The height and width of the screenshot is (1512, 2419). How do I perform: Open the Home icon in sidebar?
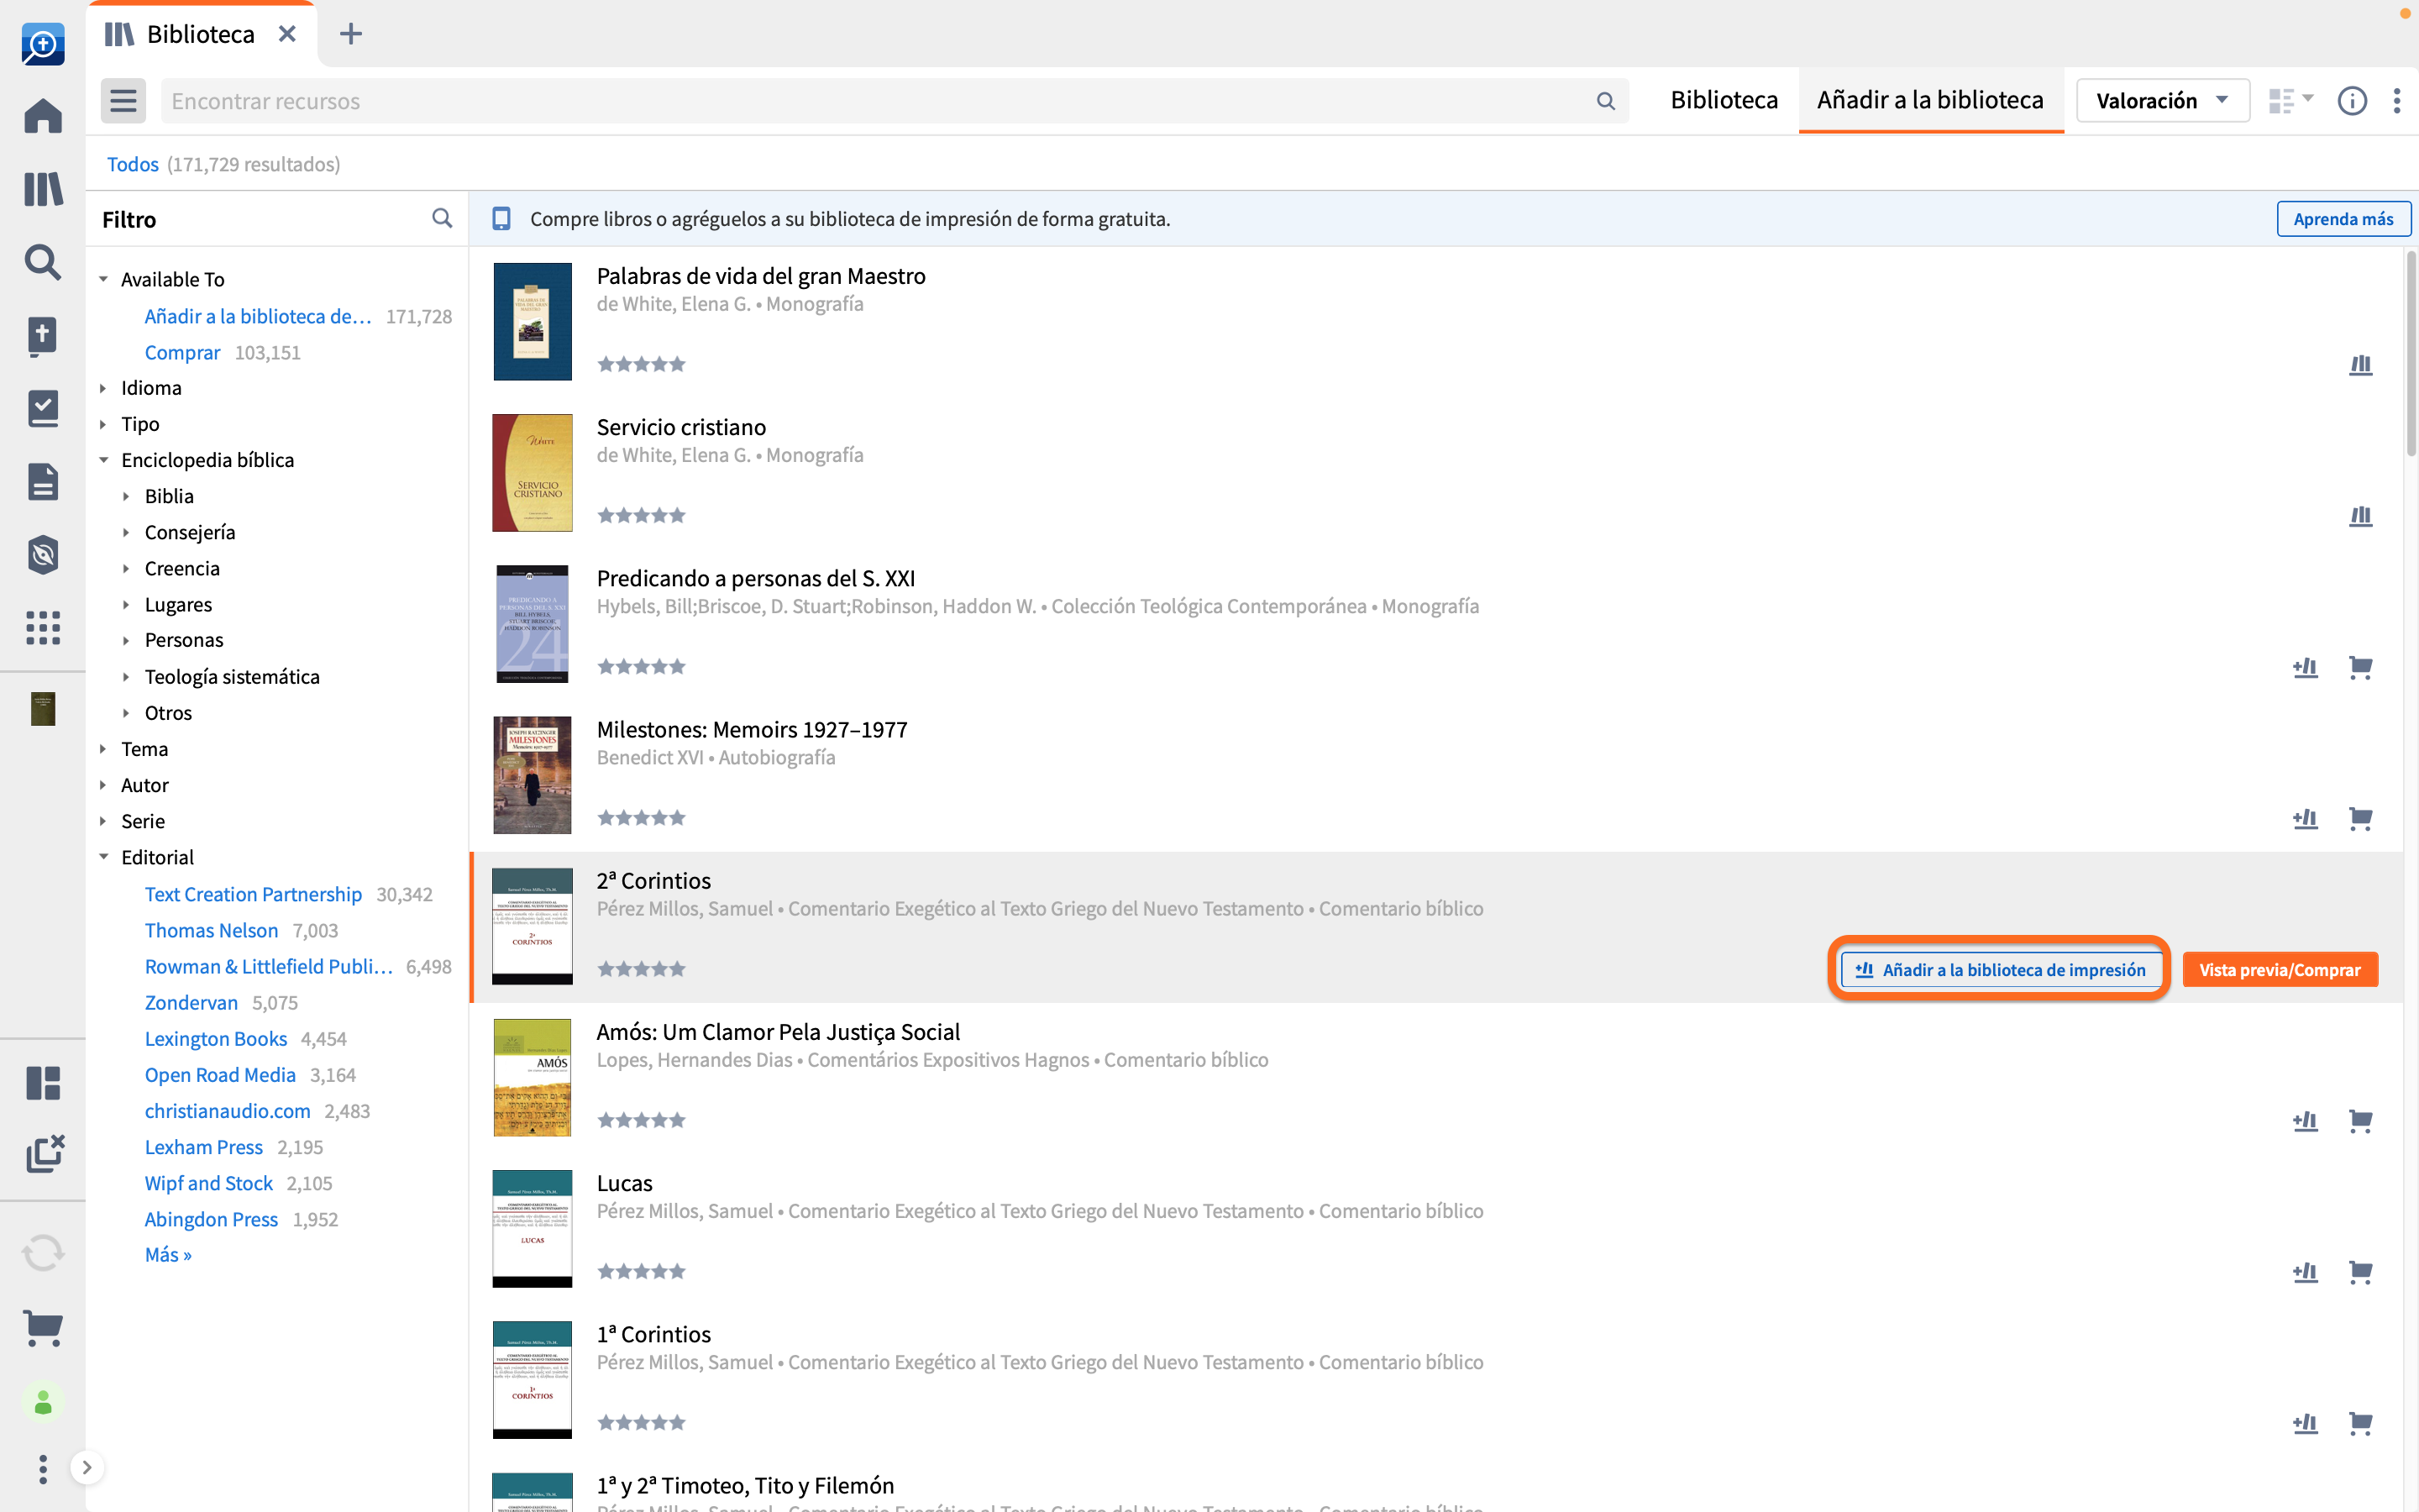[x=43, y=115]
